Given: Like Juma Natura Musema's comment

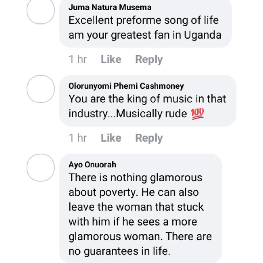Looking at the screenshot, I should (x=111, y=59).
